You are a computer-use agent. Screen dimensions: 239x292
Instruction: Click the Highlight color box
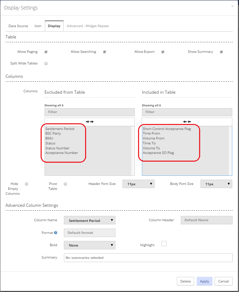pos(164,244)
